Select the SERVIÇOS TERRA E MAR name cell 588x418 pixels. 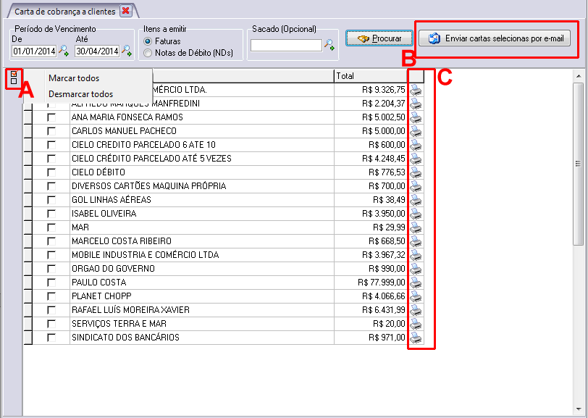pos(202,324)
